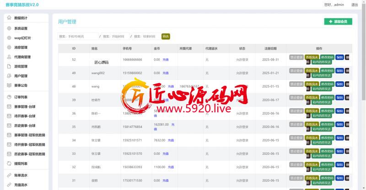This screenshot has height=190, width=366.
Task: Open 数据统计 home icon in sidebar
Action: pyautogui.click(x=9, y=18)
